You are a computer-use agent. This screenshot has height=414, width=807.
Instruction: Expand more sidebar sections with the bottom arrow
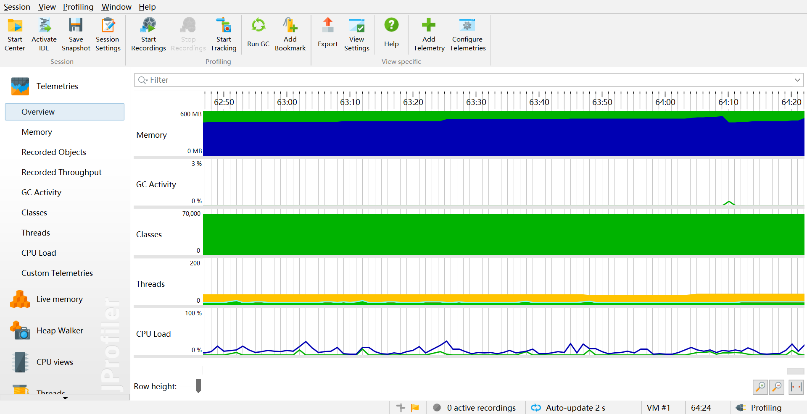[65, 398]
